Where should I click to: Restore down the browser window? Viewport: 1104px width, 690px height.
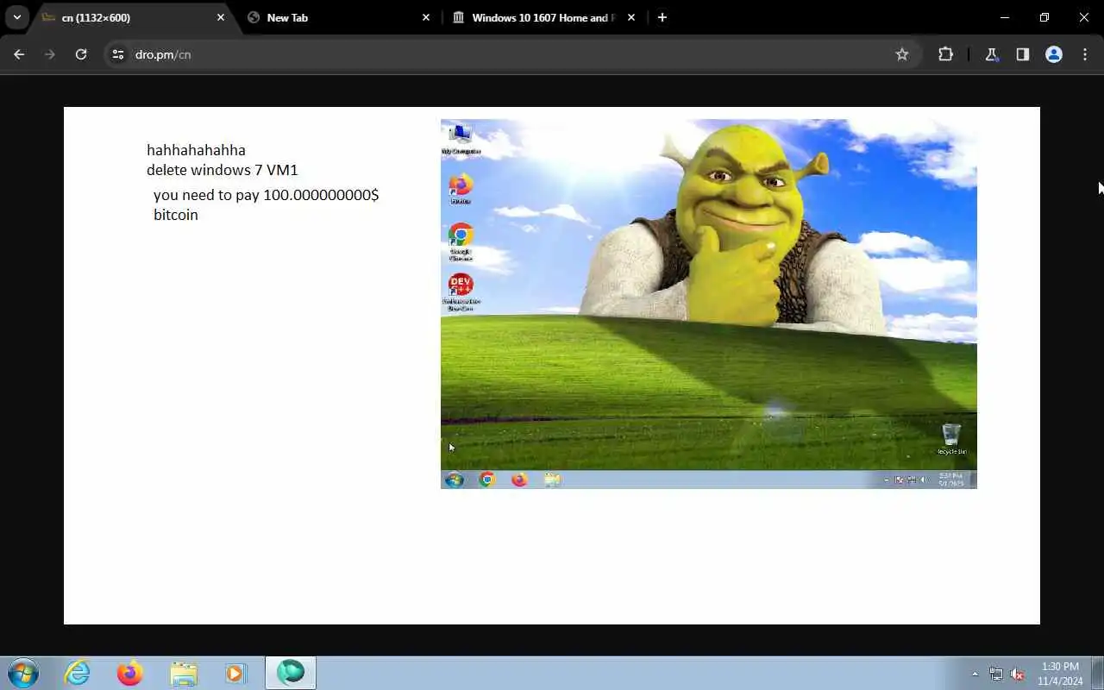[x=1044, y=17]
